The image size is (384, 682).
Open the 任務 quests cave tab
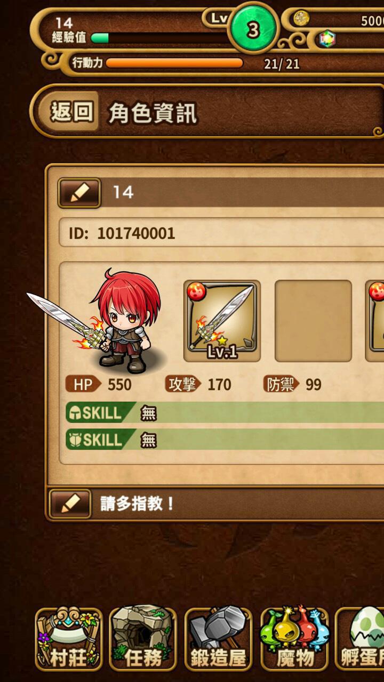(x=143, y=638)
